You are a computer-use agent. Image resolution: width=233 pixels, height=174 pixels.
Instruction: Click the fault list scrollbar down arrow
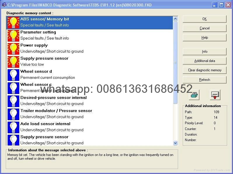point(175,143)
